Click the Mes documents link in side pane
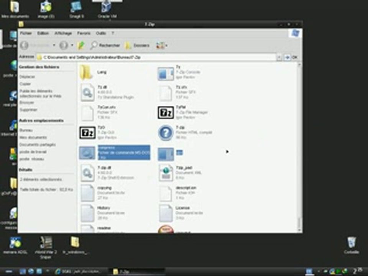The width and height of the screenshot is (368, 276). point(33,137)
